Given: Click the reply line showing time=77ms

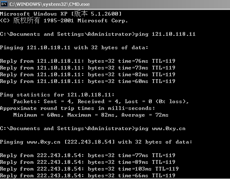Looking at the screenshot, I should tap(88, 155).
